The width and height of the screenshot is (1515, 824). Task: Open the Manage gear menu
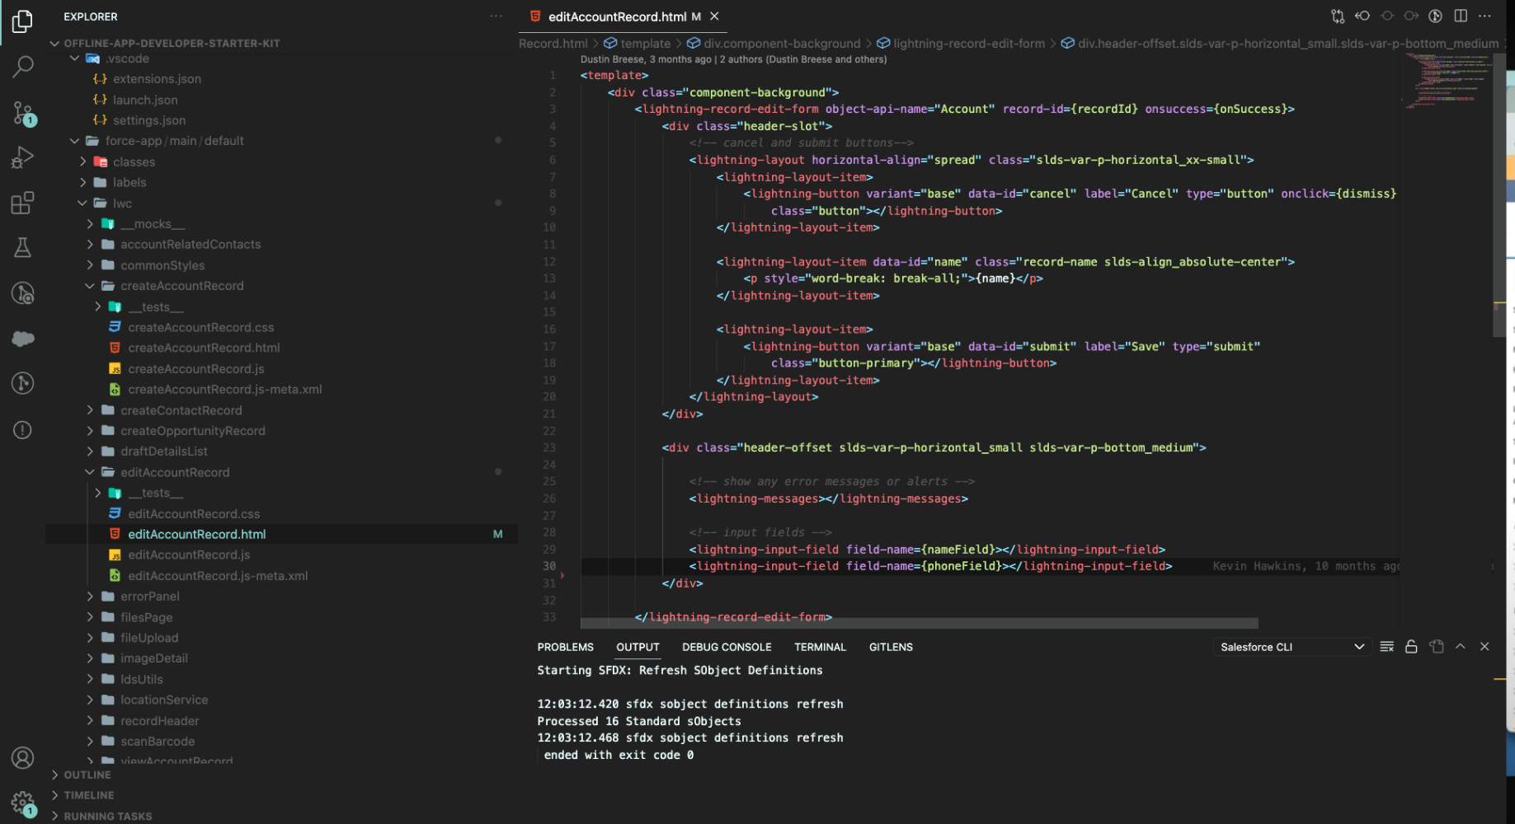(22, 803)
